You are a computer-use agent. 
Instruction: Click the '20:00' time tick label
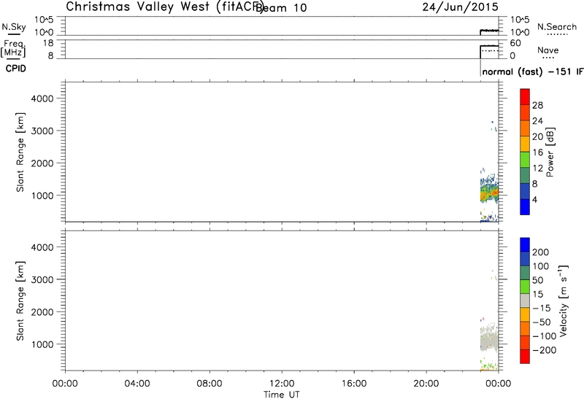point(426,384)
